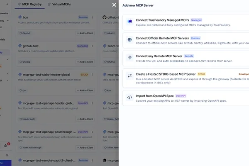
Task: Click the OpenAPI badge beside Import from OpenAPI
Action: coord(181,96)
